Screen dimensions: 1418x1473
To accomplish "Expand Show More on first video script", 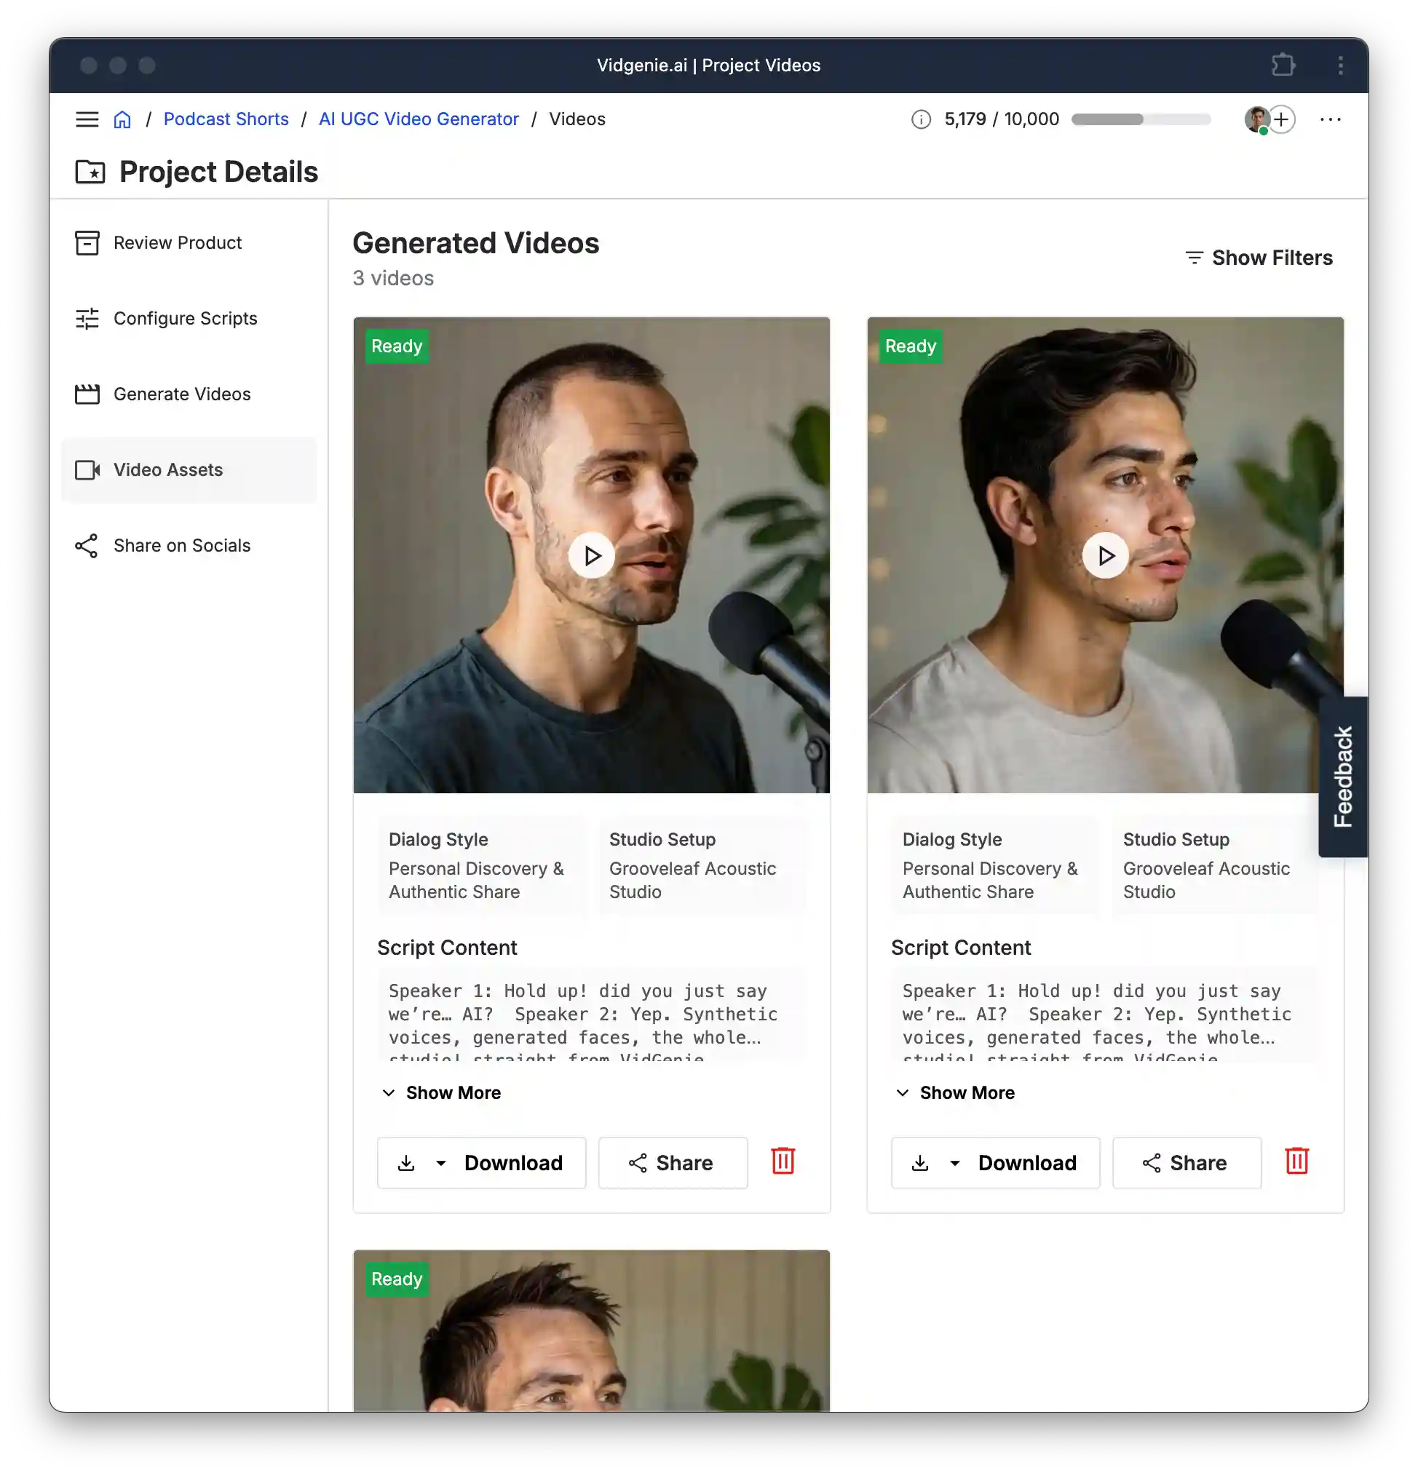I will point(441,1092).
